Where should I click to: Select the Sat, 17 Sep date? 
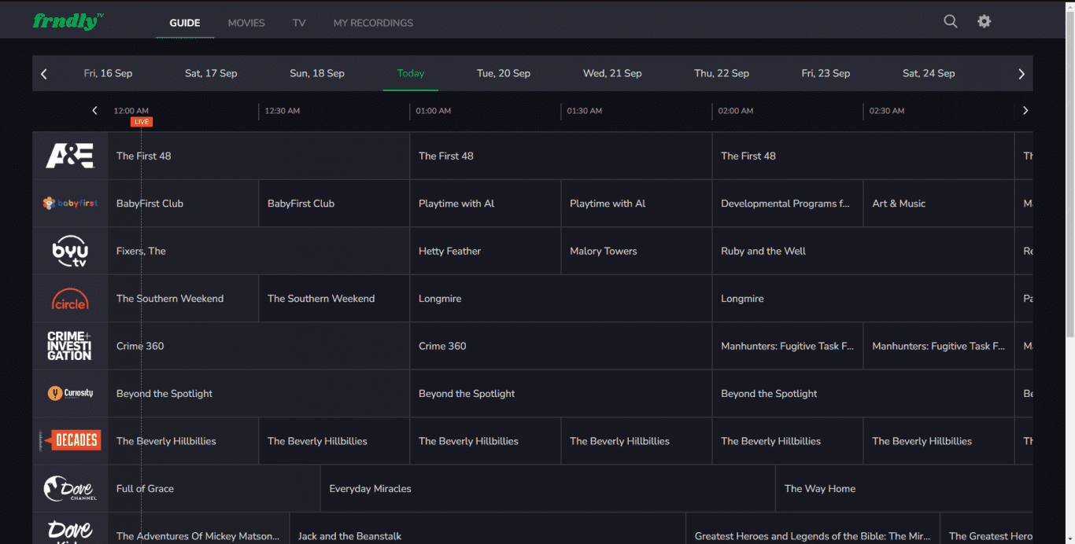coord(210,73)
